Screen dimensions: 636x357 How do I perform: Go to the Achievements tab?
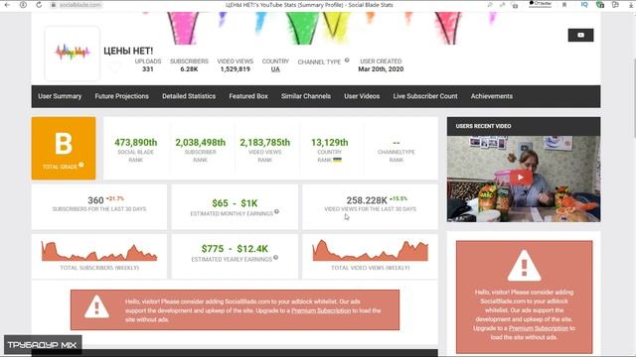coord(492,96)
